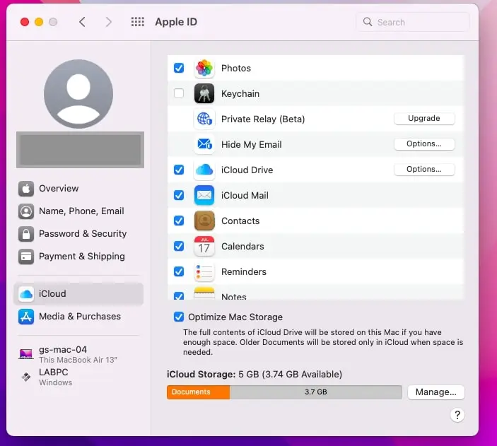
Task: Click the iCloud Mail icon
Action: point(204,195)
